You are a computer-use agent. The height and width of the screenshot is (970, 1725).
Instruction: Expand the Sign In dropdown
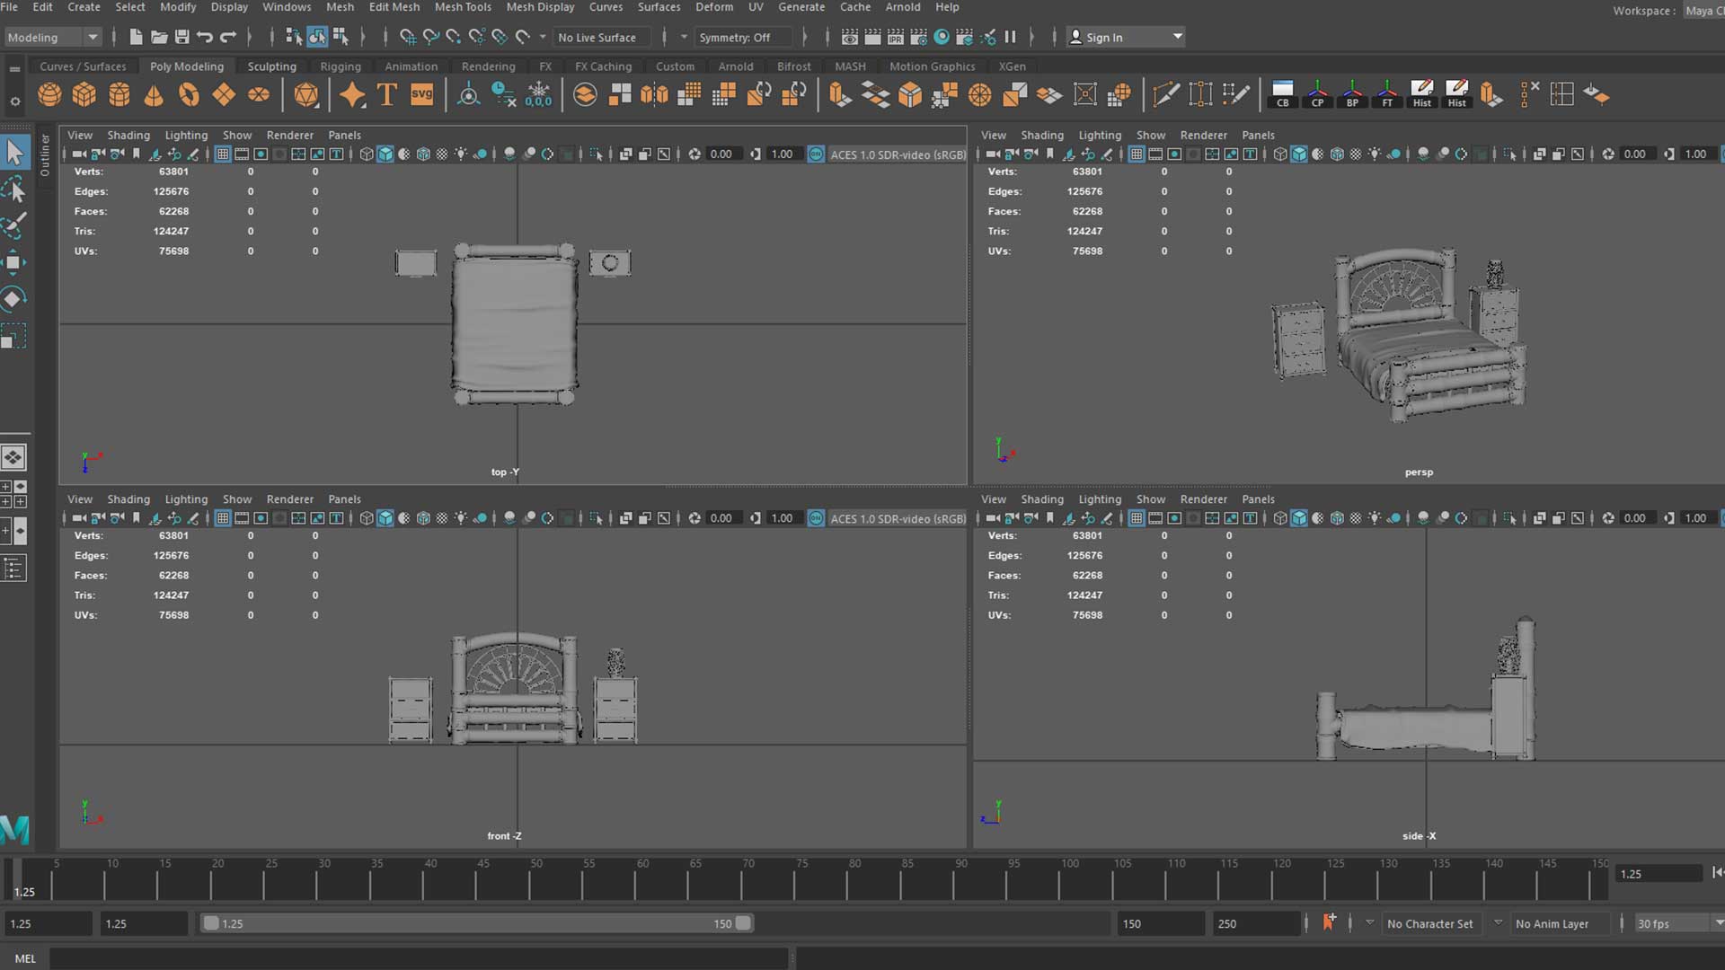pyautogui.click(x=1177, y=37)
